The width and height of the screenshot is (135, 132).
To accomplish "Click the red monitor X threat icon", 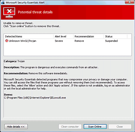I will pos(9,13).
